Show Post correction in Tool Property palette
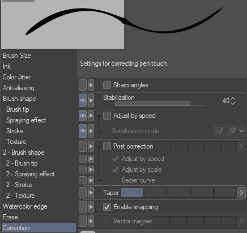The height and width of the screenshot is (233, 247). pos(83,146)
